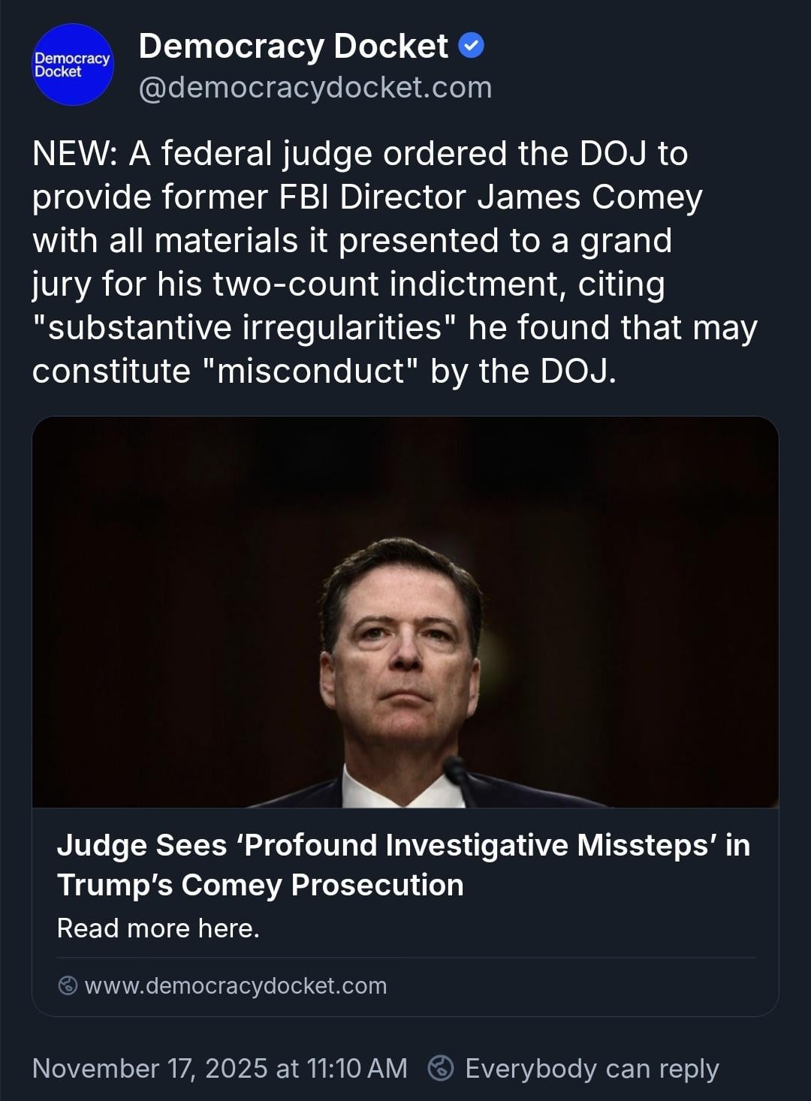The width and height of the screenshot is (811, 1101).
Task: Click the microphone in the article photo
Action: point(458,778)
